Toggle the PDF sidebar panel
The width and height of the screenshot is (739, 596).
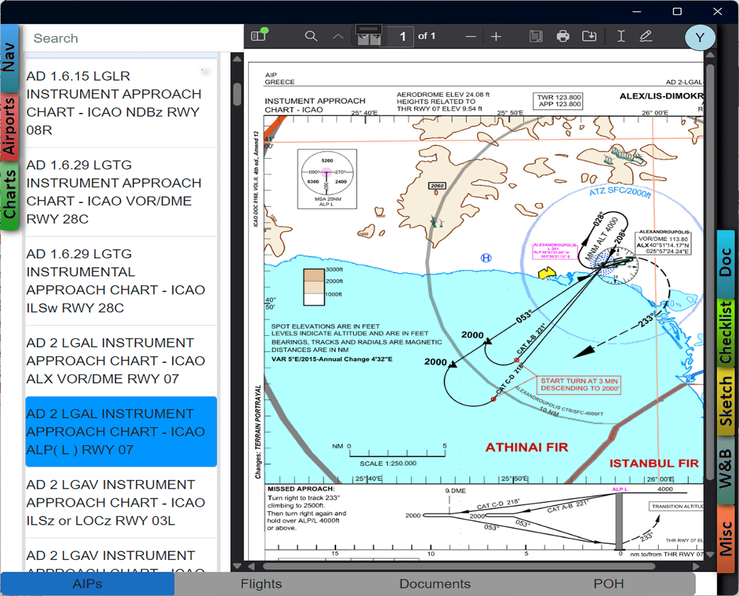(258, 36)
